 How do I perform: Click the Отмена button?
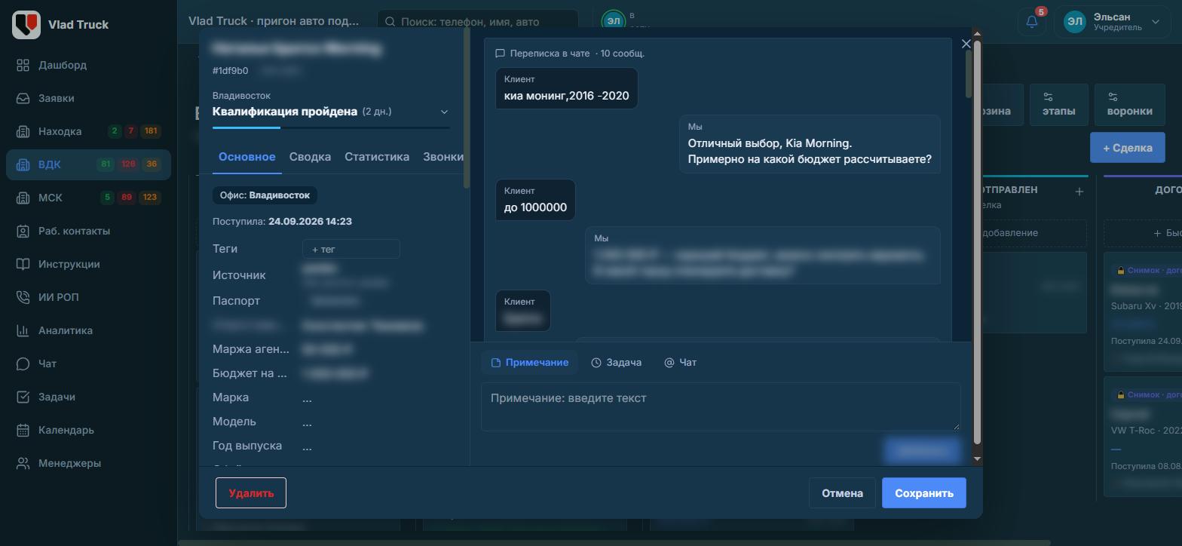click(842, 493)
